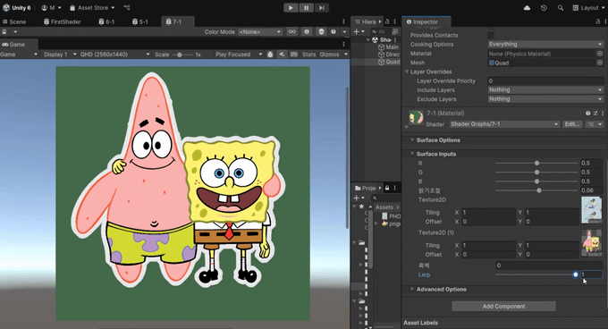Click the Layer Override Priority field

(545, 81)
